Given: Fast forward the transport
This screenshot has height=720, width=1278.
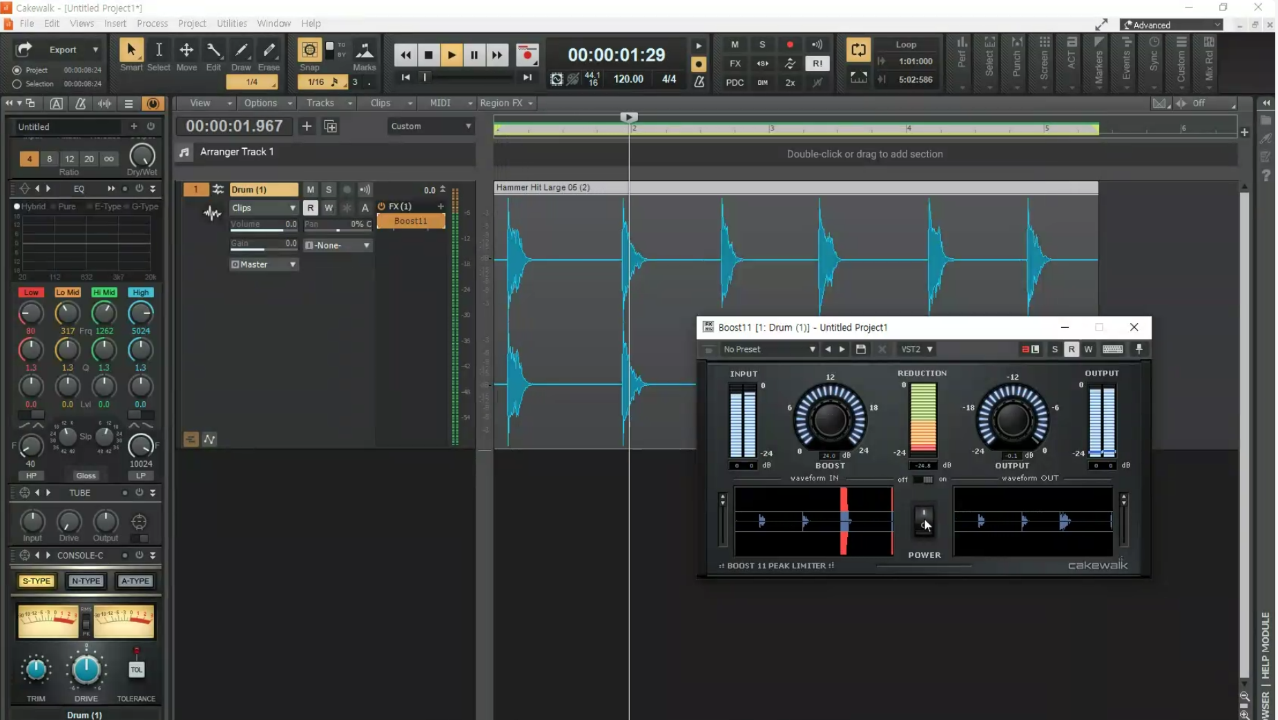Looking at the screenshot, I should pyautogui.click(x=496, y=55).
